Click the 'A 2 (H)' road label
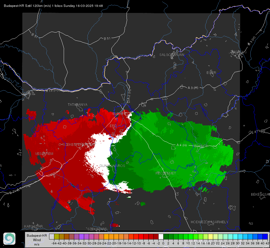 click(129, 95)
